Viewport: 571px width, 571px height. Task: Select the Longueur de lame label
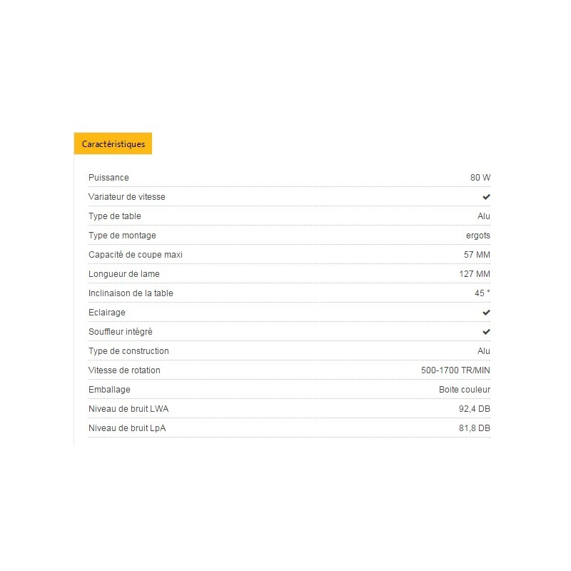pos(124,273)
